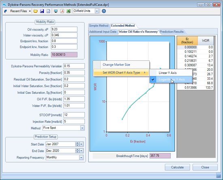
Task: Click the BreakthroughTime days value field
Action: coord(160,156)
